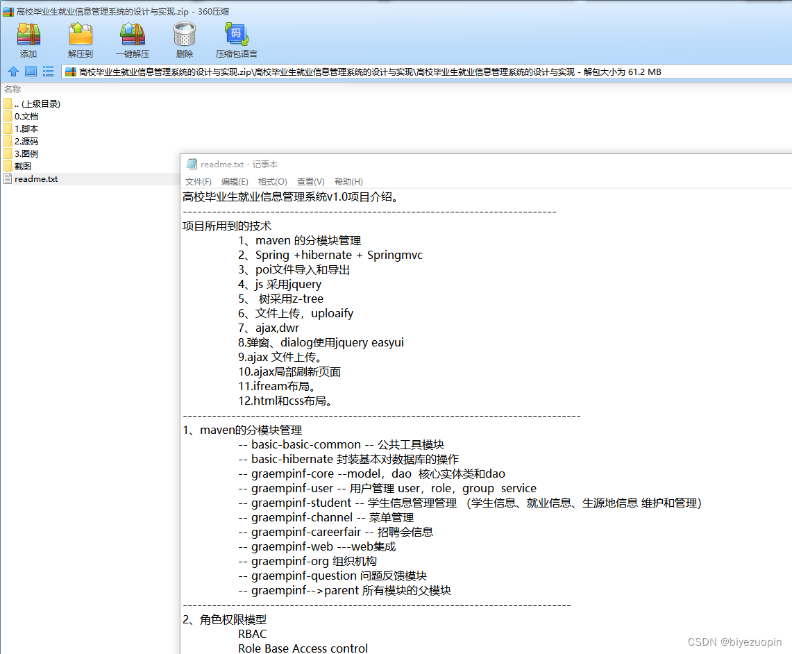Select the 0.文档 folder name
The image size is (792, 654).
coord(26,116)
